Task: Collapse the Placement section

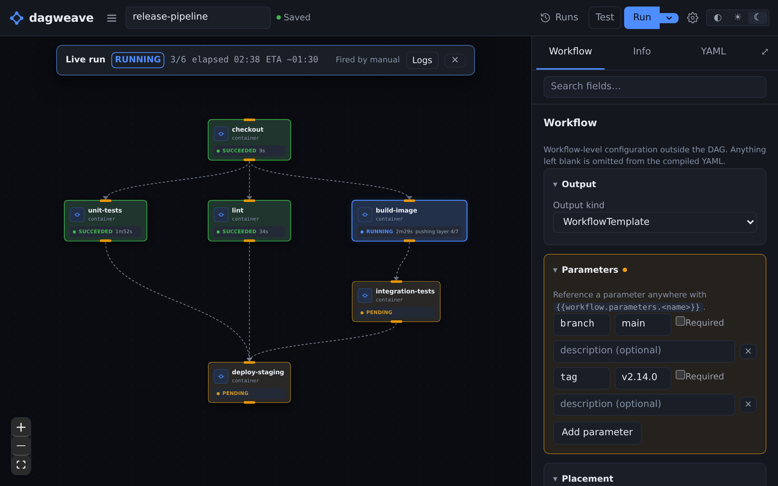Action: point(583,479)
